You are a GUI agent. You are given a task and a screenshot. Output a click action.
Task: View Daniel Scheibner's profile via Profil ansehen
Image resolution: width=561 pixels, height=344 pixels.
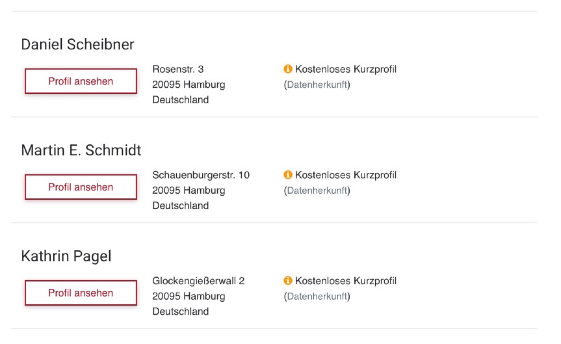(81, 81)
